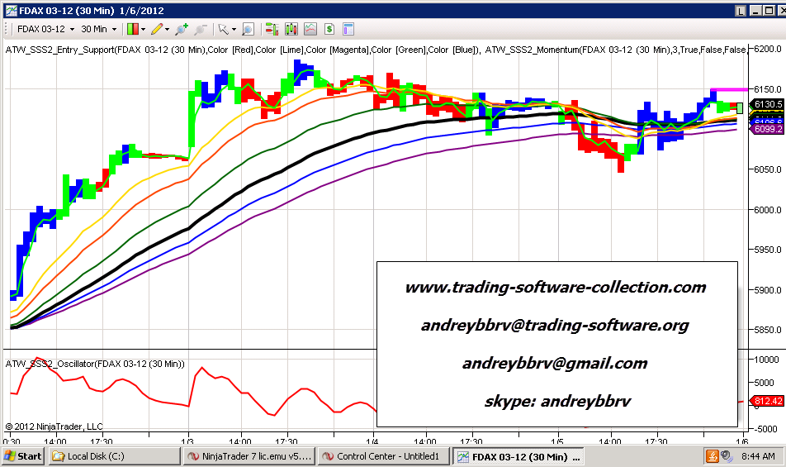
Task: Open the indicators candlestick icon
Action: tap(291, 29)
